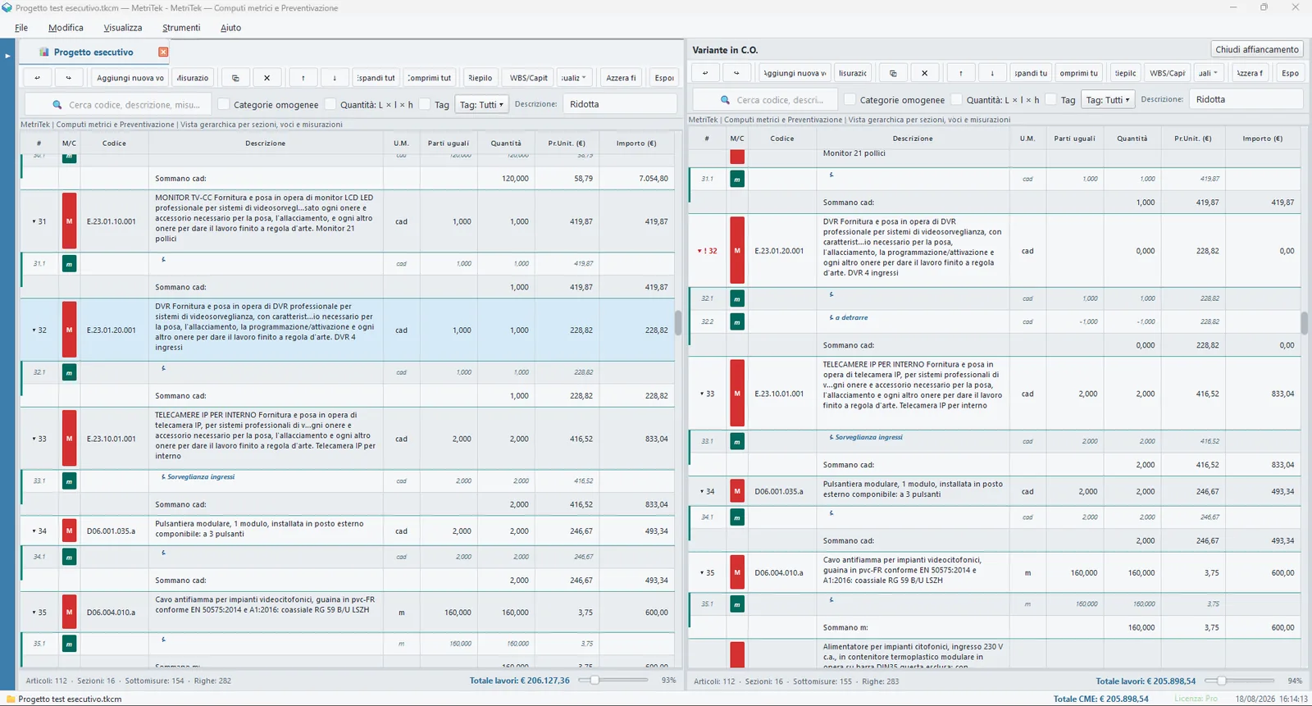1312x706 pixels.
Task: Click Azzera filtri in Variante in C.O. toolbar
Action: point(1250,73)
